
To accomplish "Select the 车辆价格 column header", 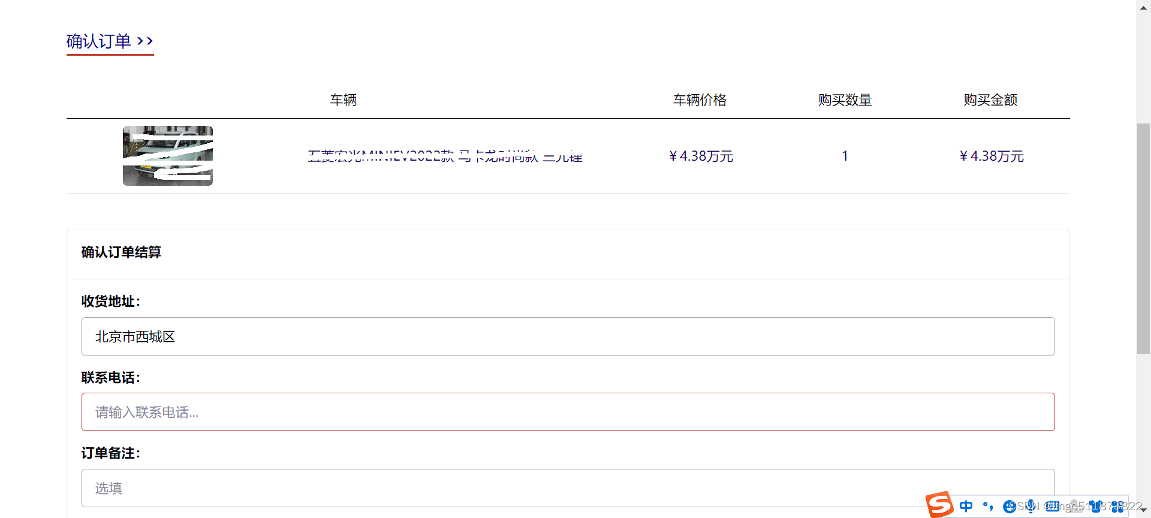I will (700, 100).
